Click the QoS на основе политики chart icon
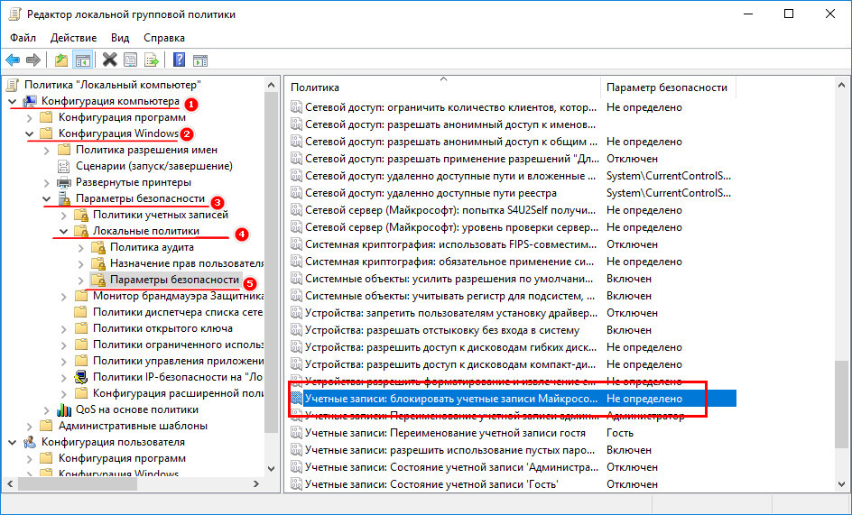This screenshot has height=515, width=852. pyautogui.click(x=63, y=409)
